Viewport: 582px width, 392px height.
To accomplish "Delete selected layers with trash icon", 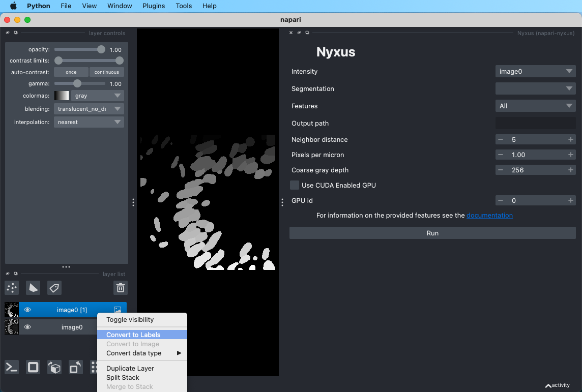I will pos(120,288).
